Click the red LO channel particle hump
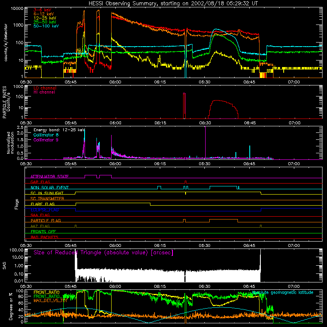 click(x=223, y=109)
